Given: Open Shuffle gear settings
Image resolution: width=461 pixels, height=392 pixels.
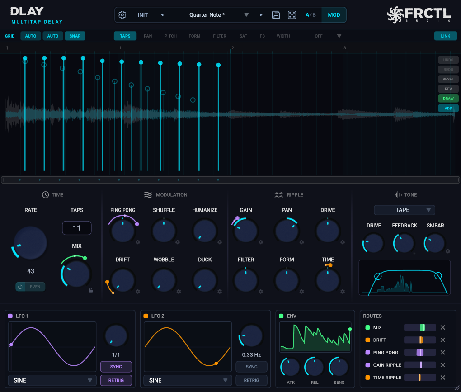Looking at the screenshot, I should point(178,242).
